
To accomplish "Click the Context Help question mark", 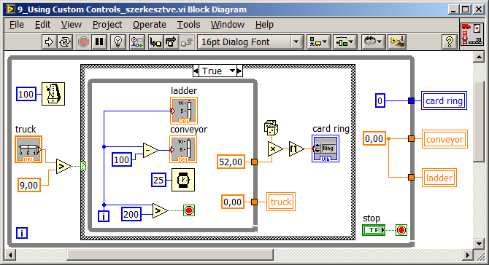I will pos(450,41).
